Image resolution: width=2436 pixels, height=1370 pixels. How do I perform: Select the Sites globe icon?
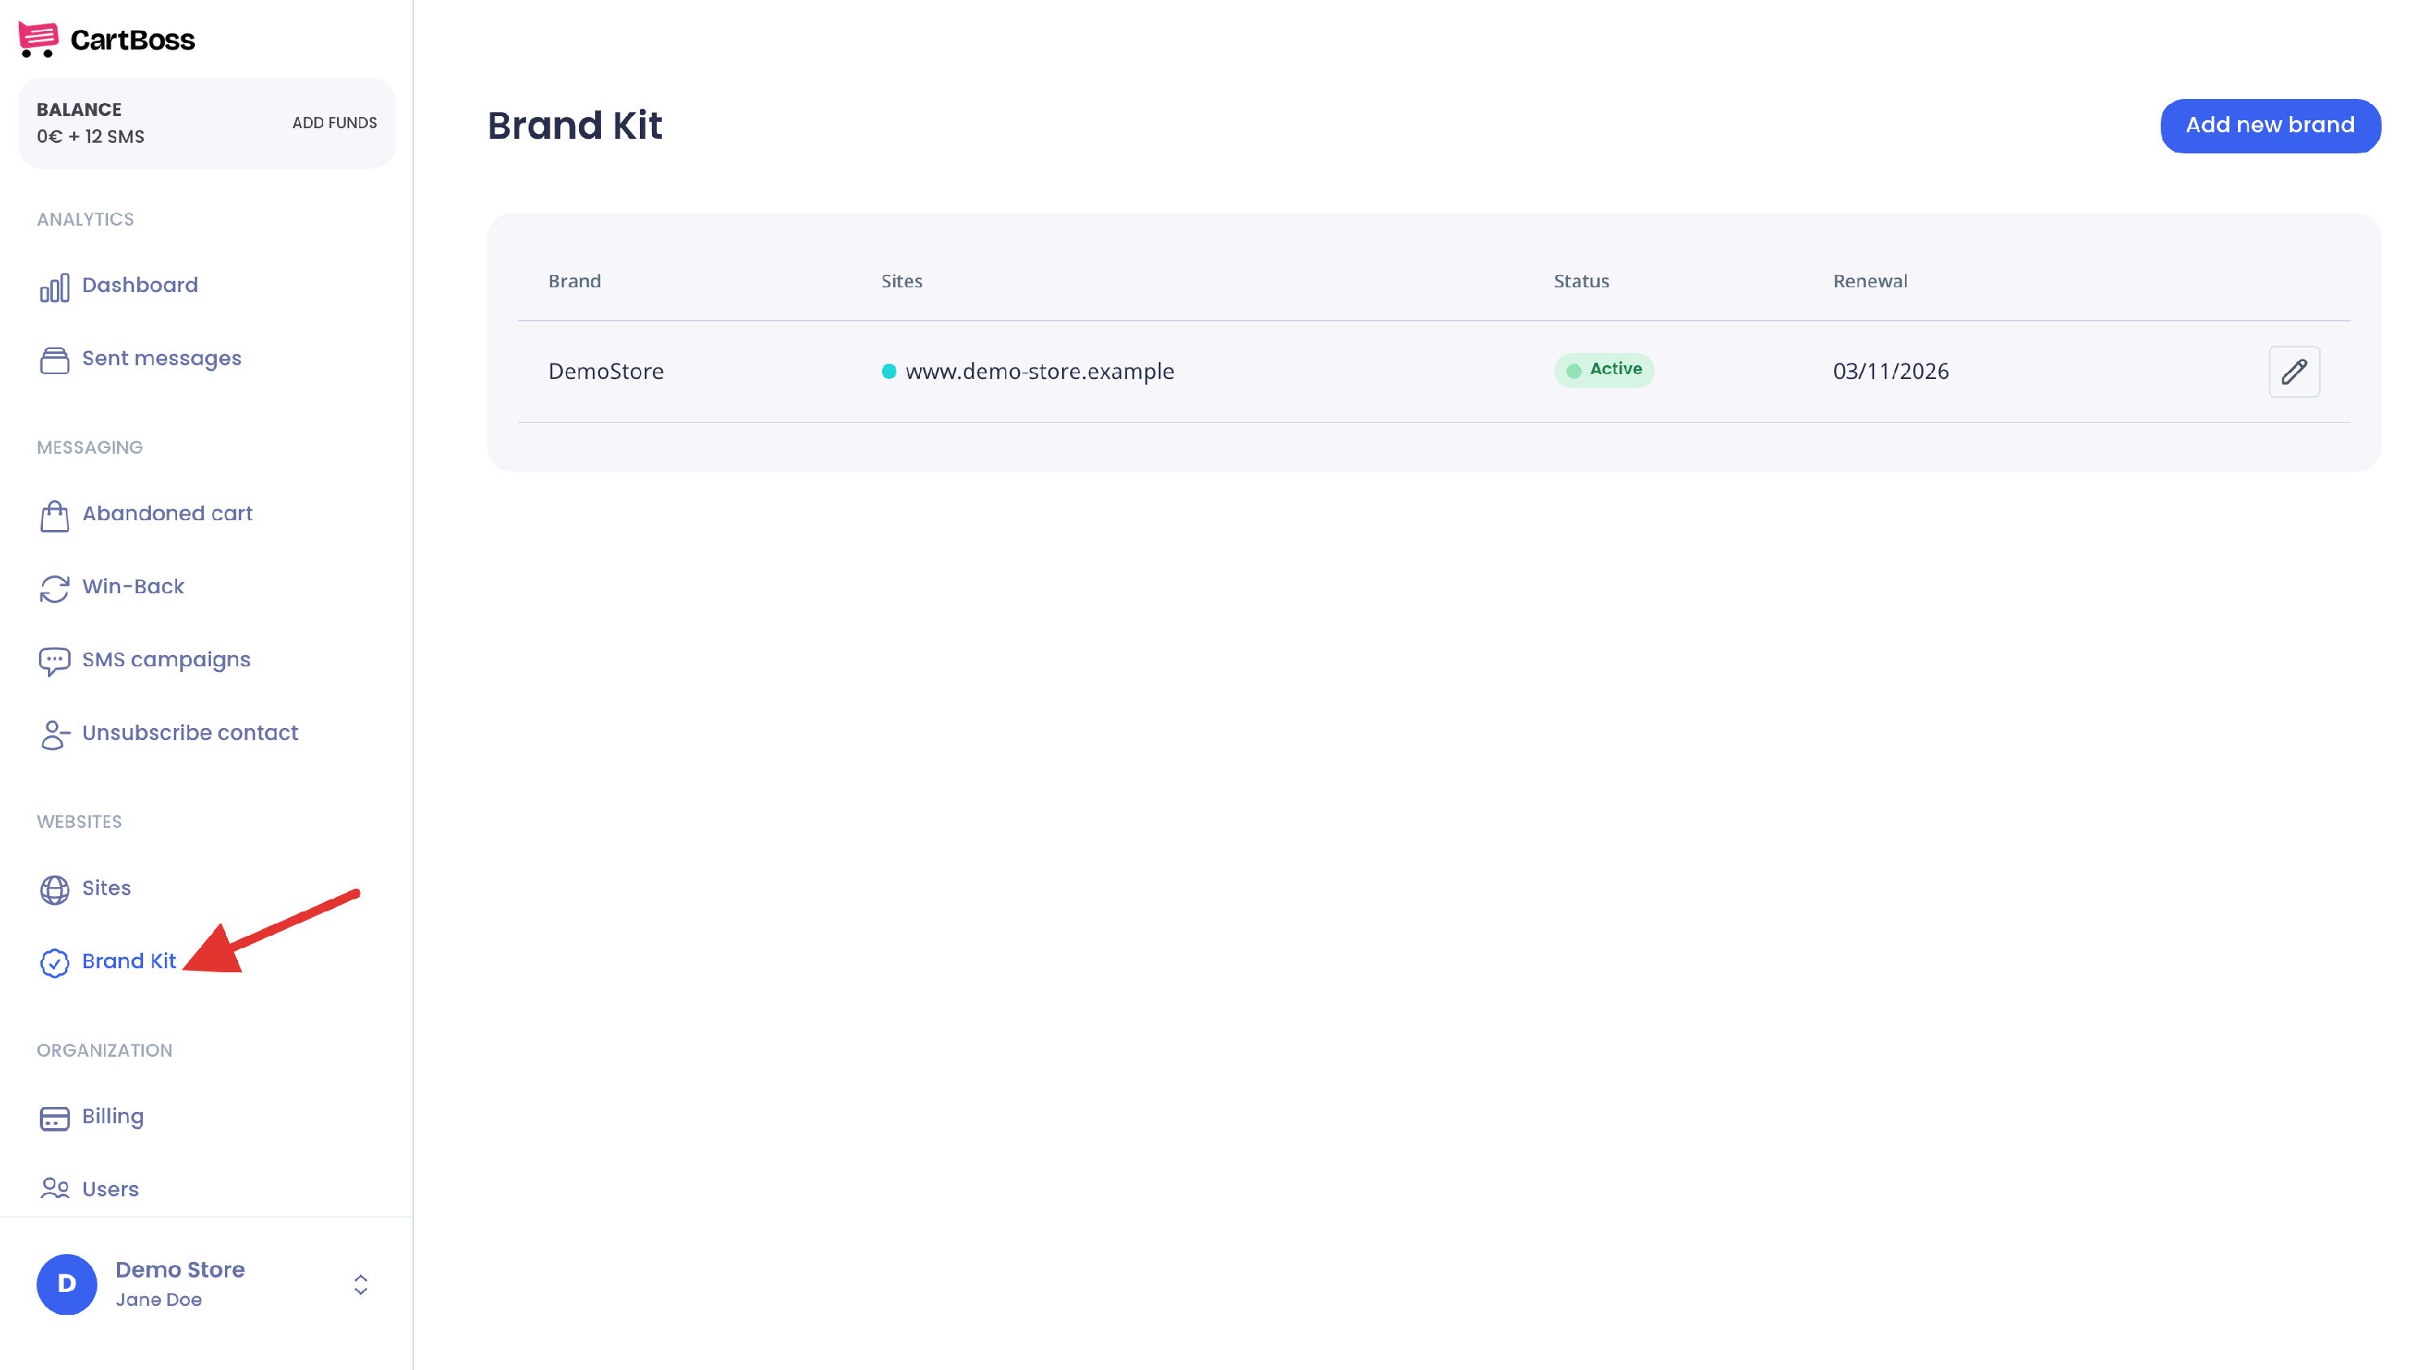click(x=54, y=890)
